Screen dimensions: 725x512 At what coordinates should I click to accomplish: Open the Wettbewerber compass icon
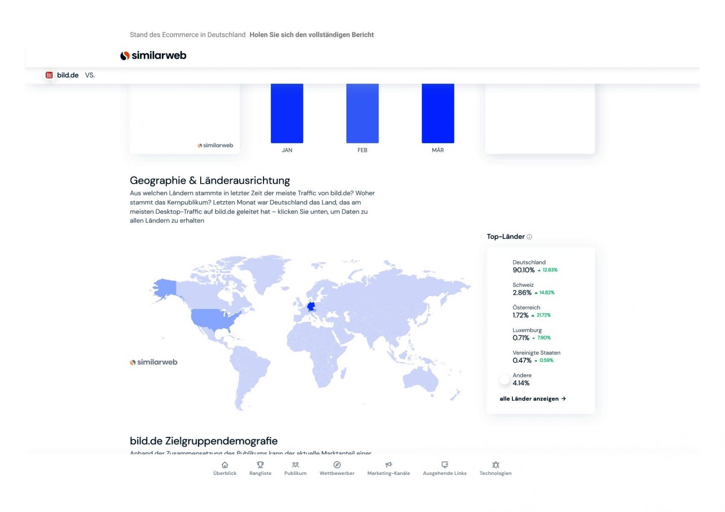(x=337, y=465)
